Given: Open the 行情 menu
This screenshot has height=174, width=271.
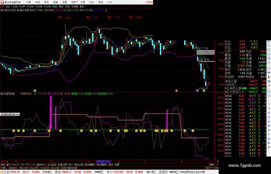Looking at the screenshot, I should click(29, 2).
